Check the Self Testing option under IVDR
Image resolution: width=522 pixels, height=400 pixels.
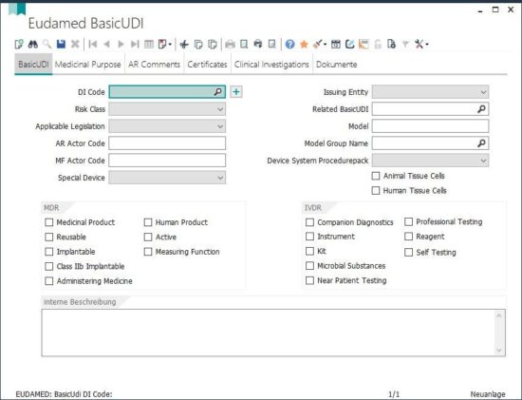click(408, 253)
